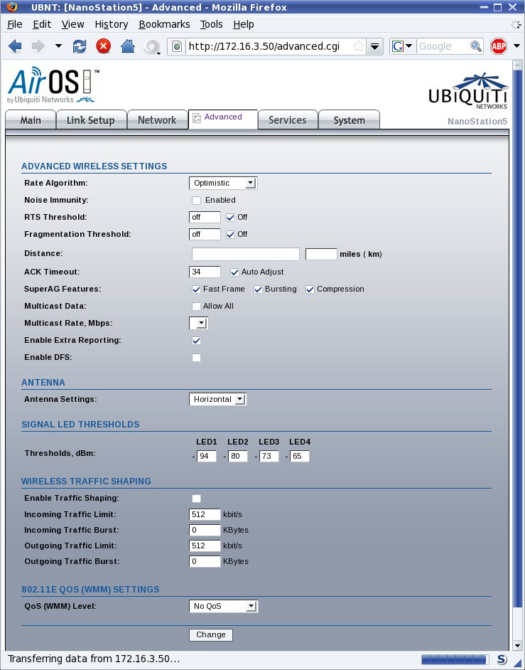This screenshot has height=670, width=525.
Task: Click the bookmark star in address bar
Action: click(x=359, y=46)
